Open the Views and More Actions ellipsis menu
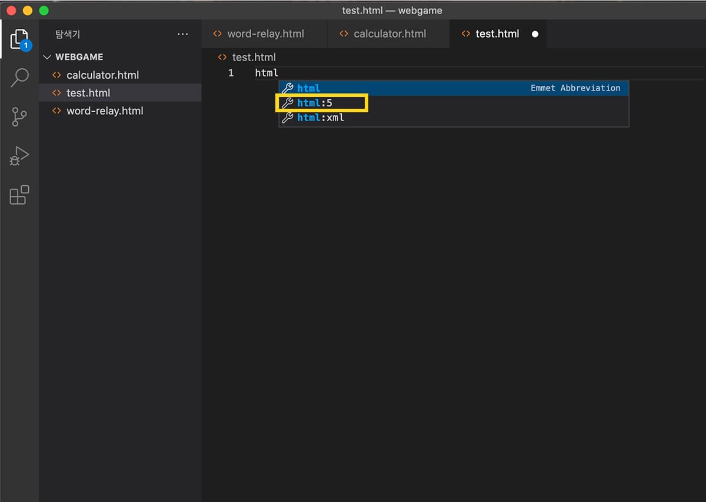This screenshot has width=706, height=502. point(182,34)
